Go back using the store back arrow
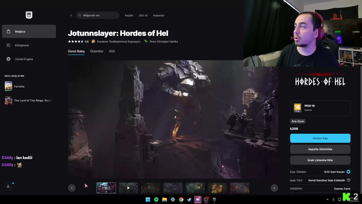Image resolution: width=362 pixels, height=204 pixels. coord(71,15)
